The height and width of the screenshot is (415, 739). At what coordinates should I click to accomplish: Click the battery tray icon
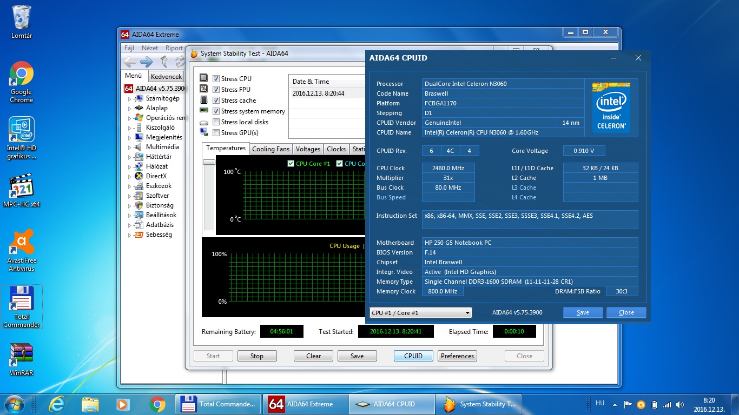654,404
